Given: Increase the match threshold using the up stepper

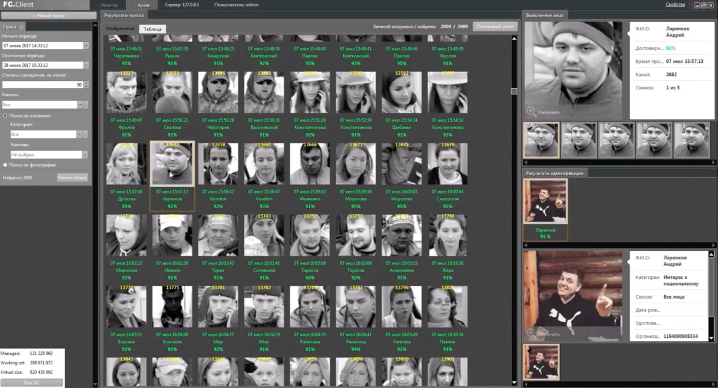Looking at the screenshot, I should pyautogui.click(x=86, y=83).
